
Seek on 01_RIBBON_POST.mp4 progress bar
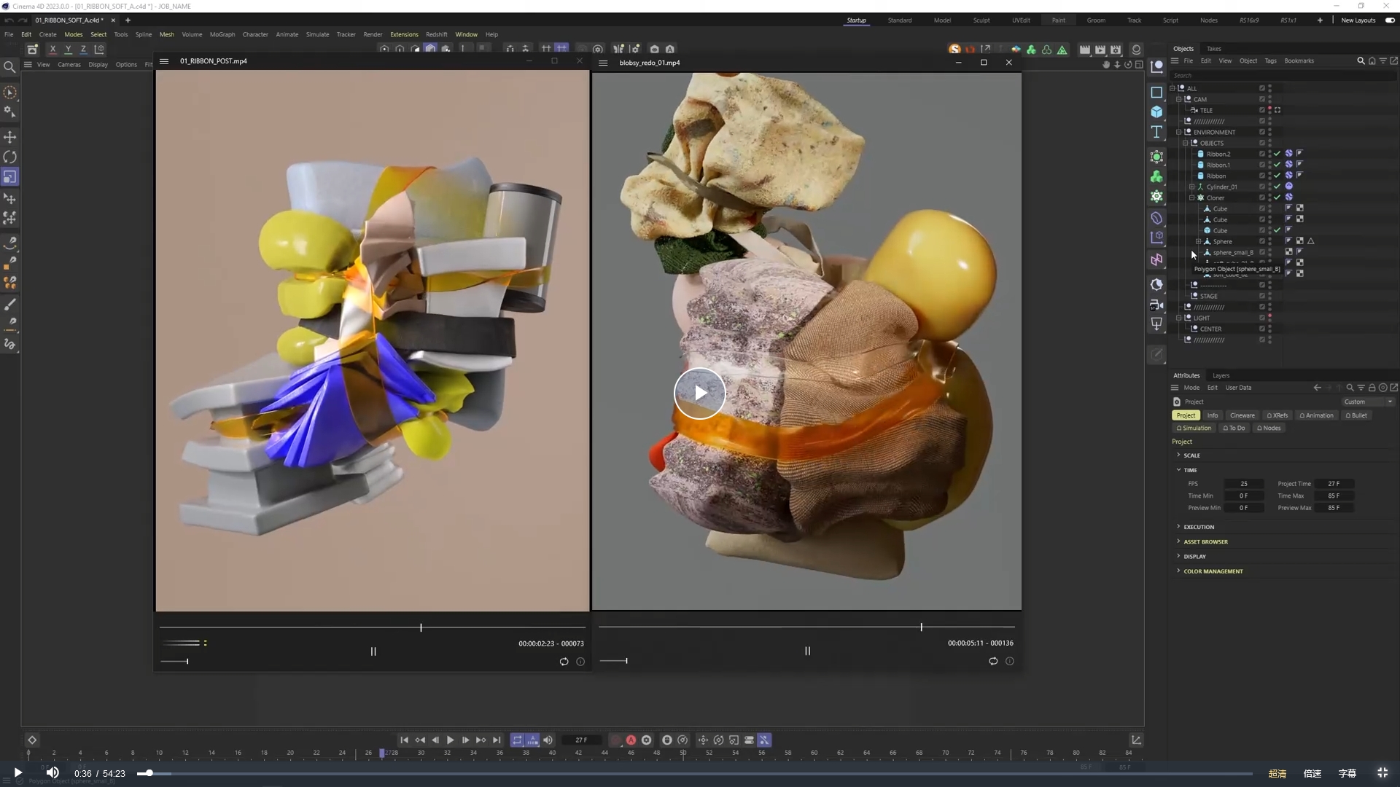pyautogui.click(x=373, y=627)
